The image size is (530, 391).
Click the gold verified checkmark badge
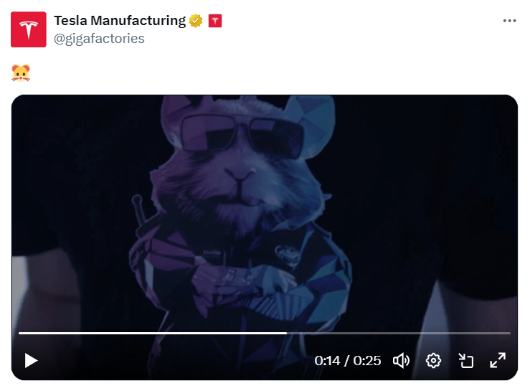click(195, 21)
